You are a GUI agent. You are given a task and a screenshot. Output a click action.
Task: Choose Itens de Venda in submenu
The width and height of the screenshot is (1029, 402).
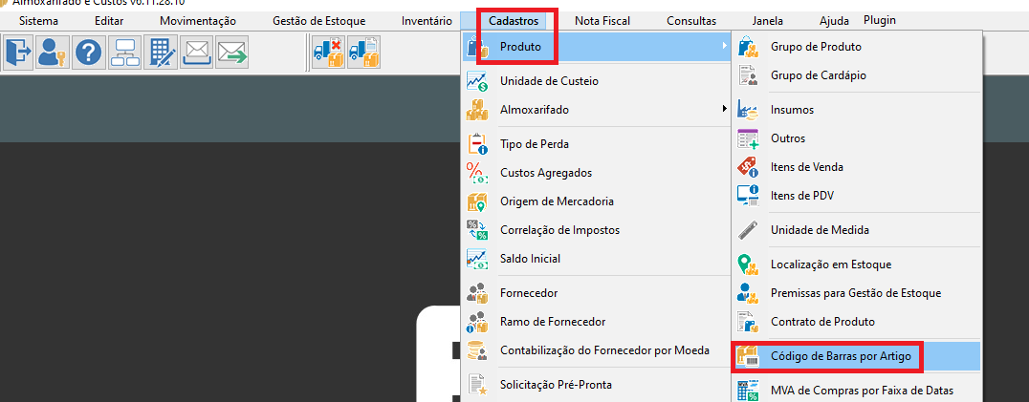tap(857, 167)
